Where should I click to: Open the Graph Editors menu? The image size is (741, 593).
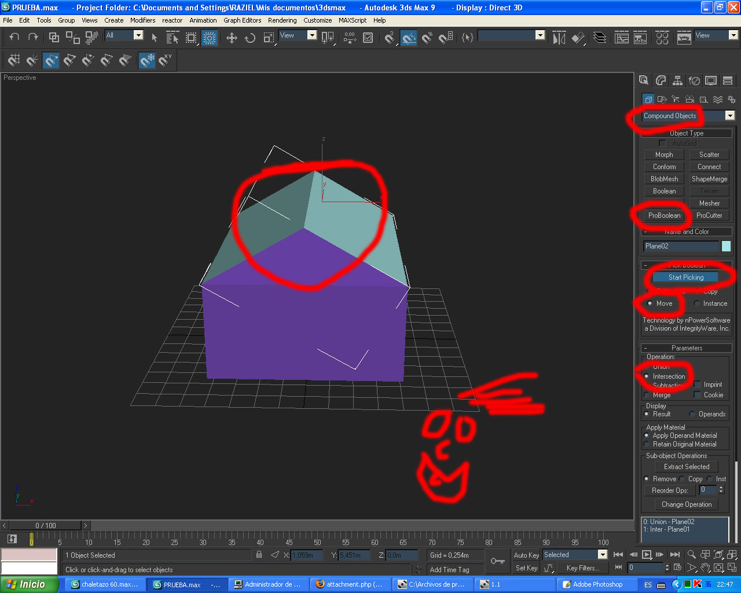tap(243, 20)
